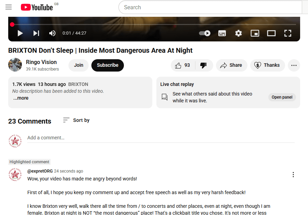Enable miniplayer mode

coord(255,33)
